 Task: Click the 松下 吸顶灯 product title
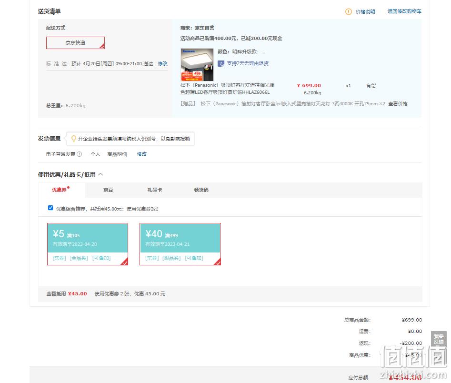227,89
